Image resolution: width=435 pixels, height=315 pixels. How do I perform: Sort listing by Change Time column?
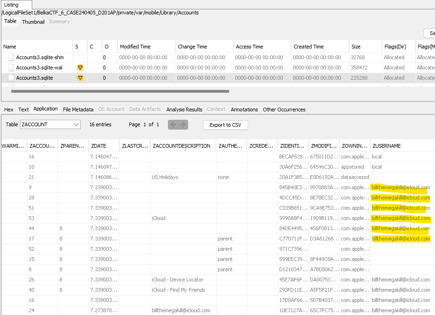pyautogui.click(x=204, y=47)
